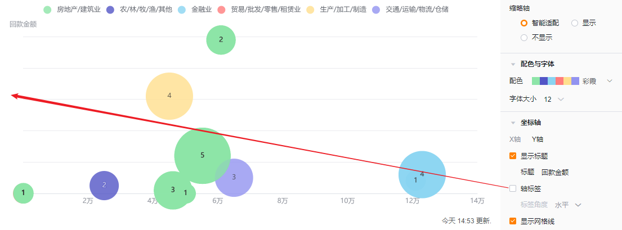Viewport: 622px width, 230px height.
Task: Collapse the 配色与字体 section
Action: click(513, 64)
